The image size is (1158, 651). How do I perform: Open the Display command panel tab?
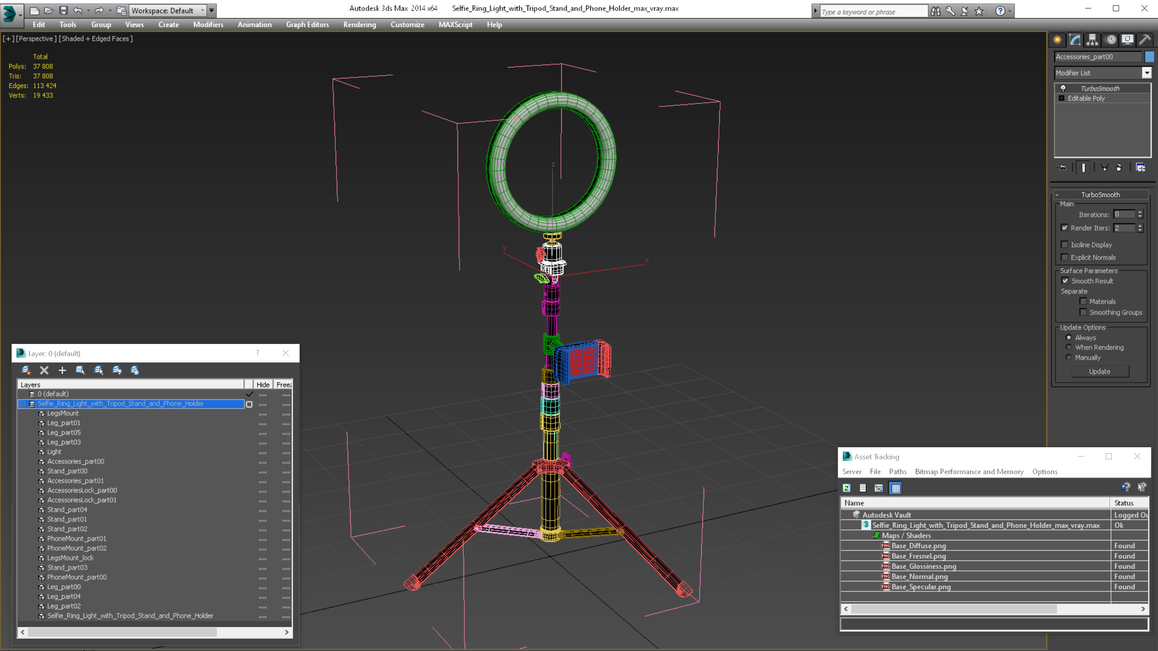pos(1127,40)
